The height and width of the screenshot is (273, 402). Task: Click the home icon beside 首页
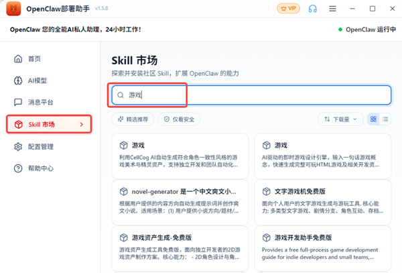pyautogui.click(x=18, y=59)
